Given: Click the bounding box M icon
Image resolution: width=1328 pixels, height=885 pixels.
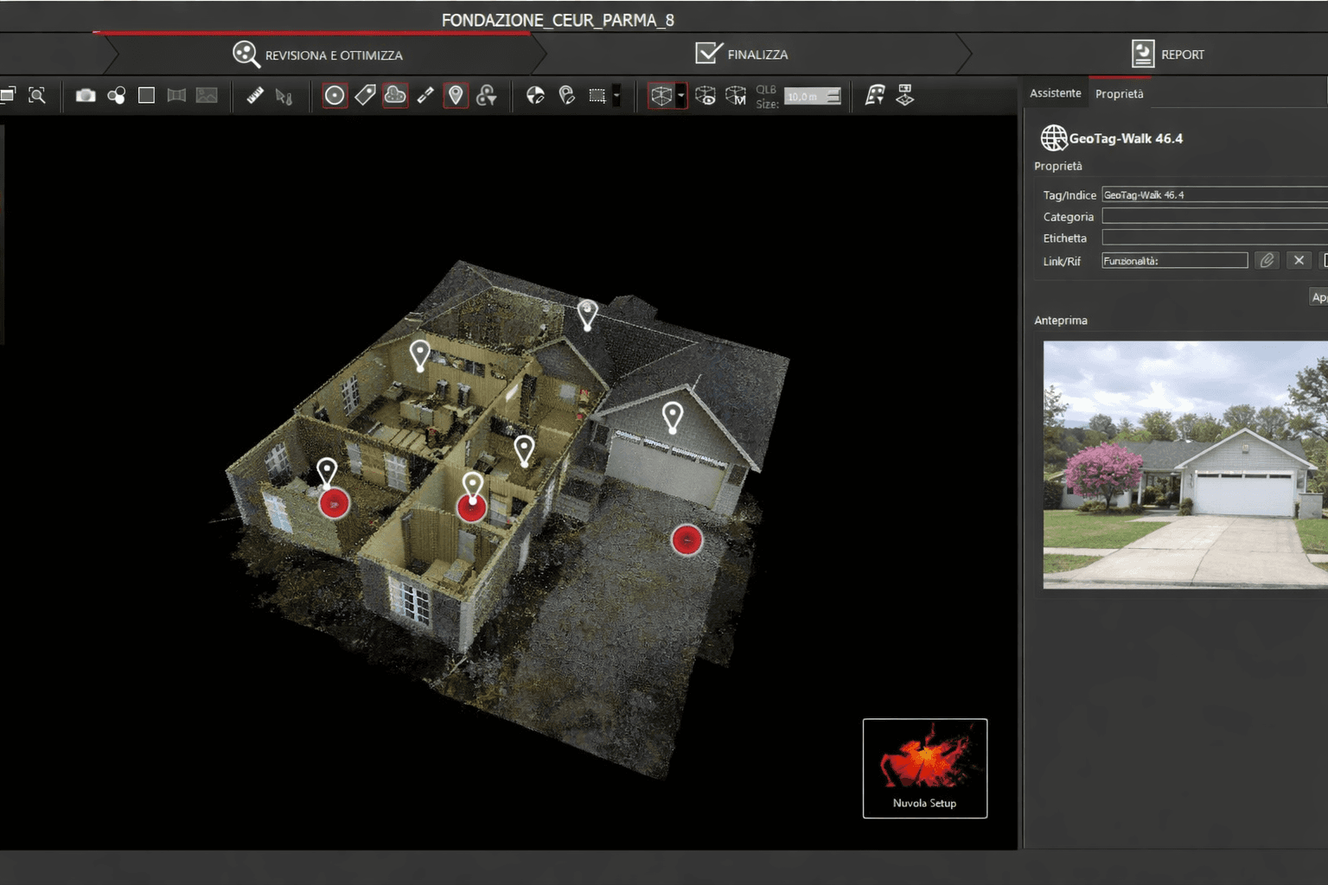Looking at the screenshot, I should point(736,95).
